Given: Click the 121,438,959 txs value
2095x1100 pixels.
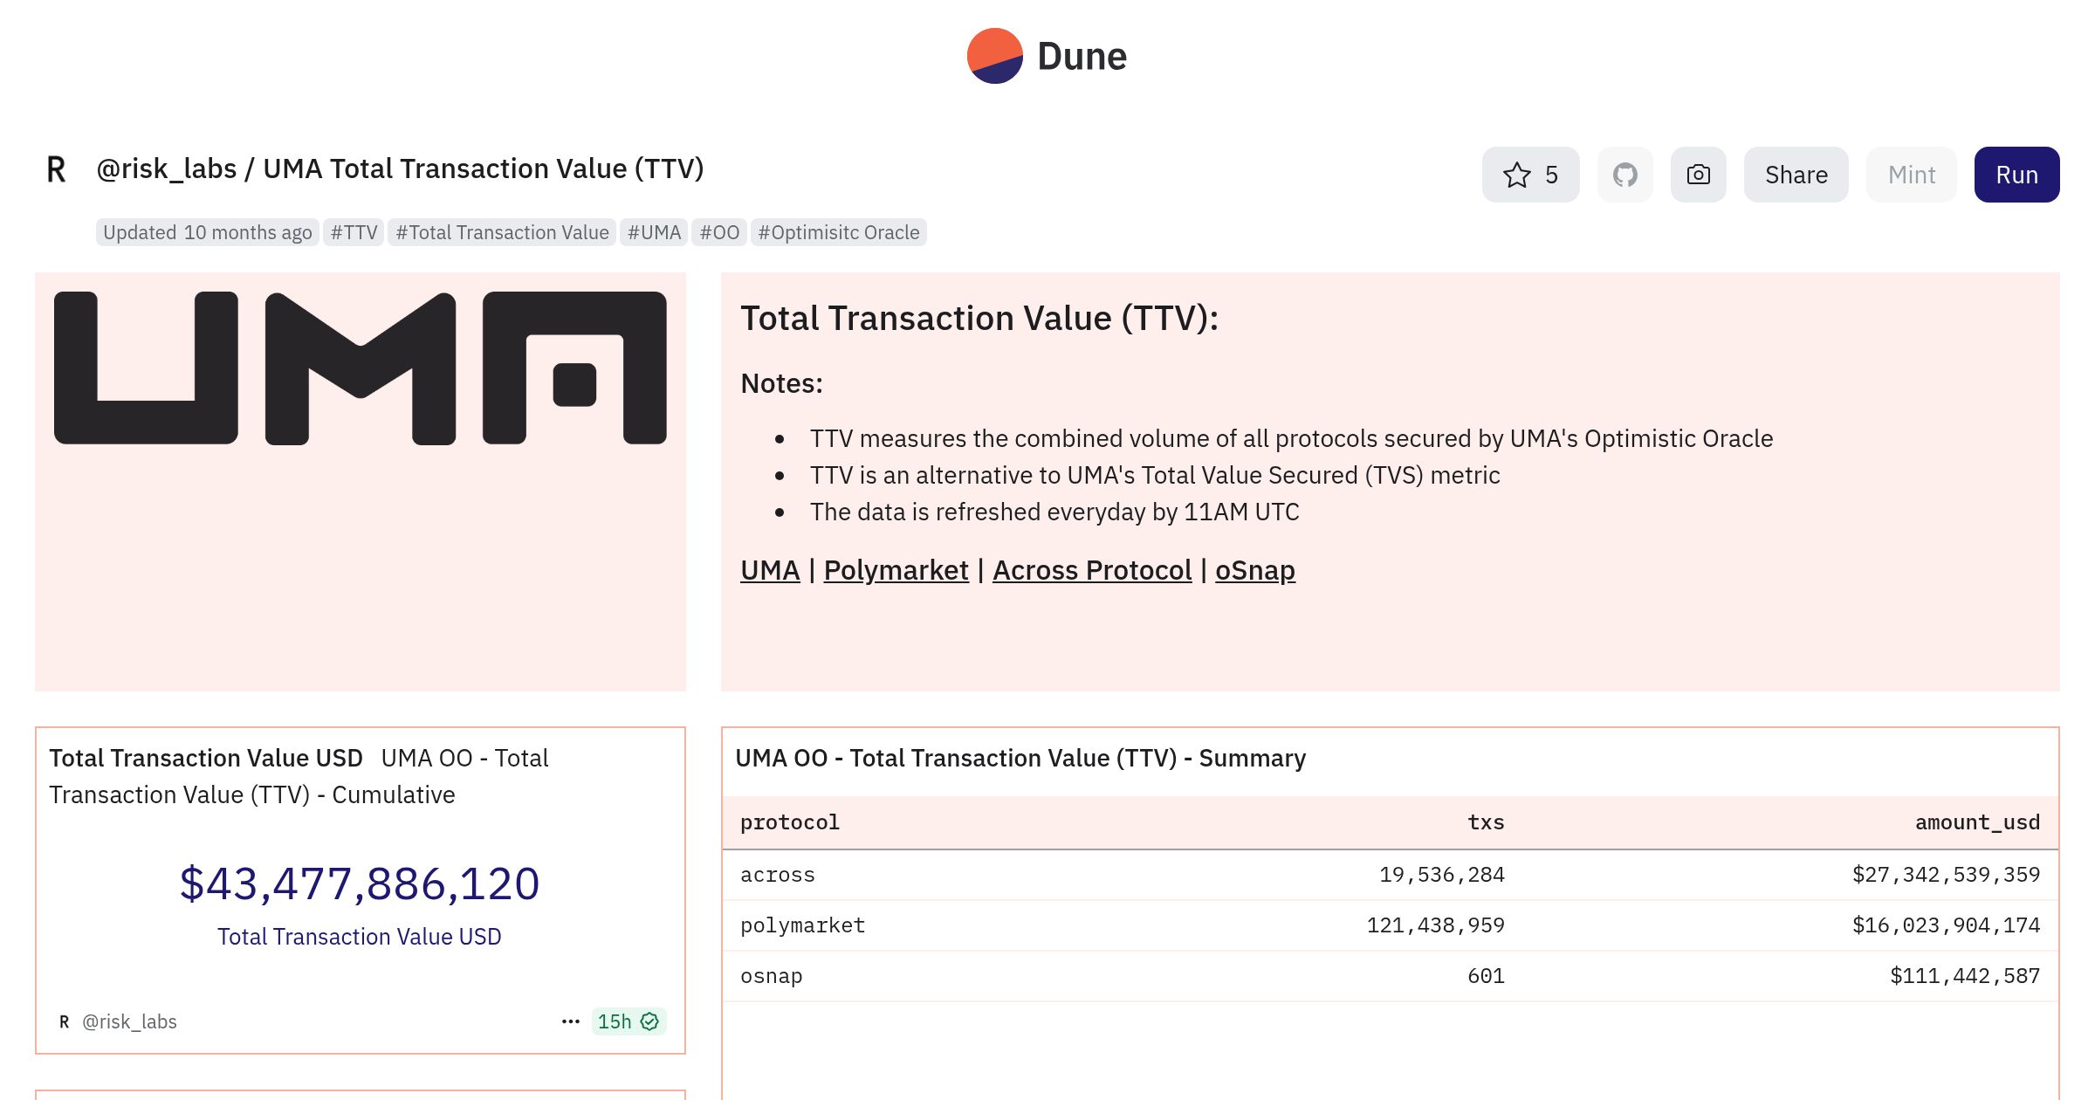Looking at the screenshot, I should pos(1436,925).
